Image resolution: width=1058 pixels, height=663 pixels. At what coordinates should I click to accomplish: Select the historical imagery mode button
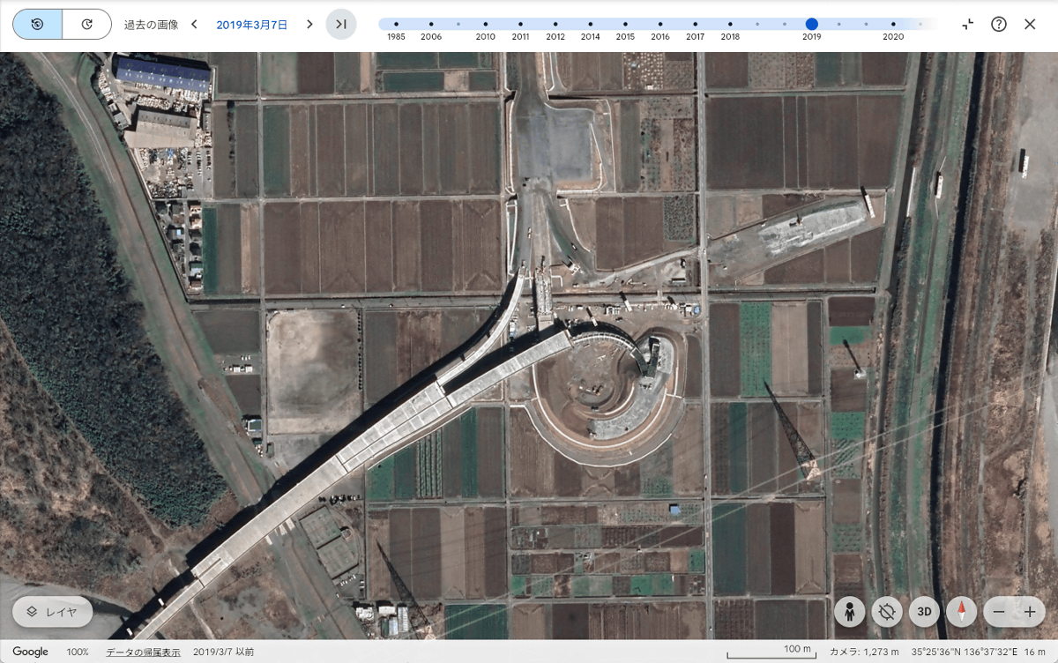pyautogui.click(x=37, y=24)
